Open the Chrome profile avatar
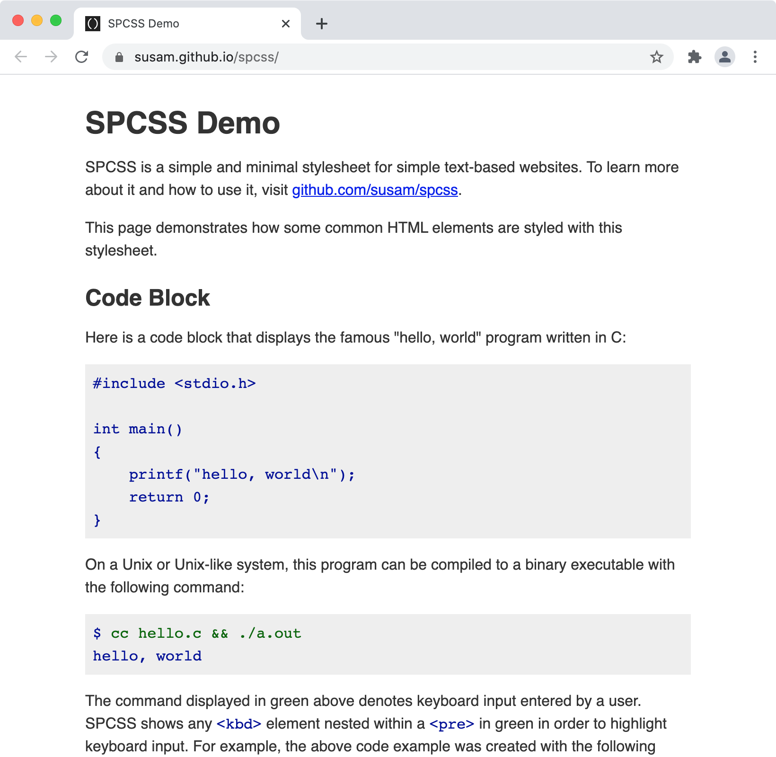The width and height of the screenshot is (776, 757). [x=724, y=57]
